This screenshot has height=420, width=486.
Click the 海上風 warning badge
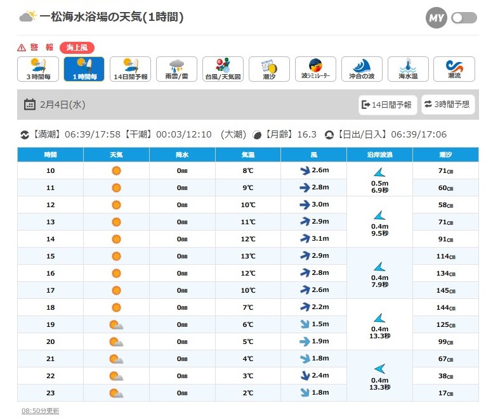tap(77, 48)
